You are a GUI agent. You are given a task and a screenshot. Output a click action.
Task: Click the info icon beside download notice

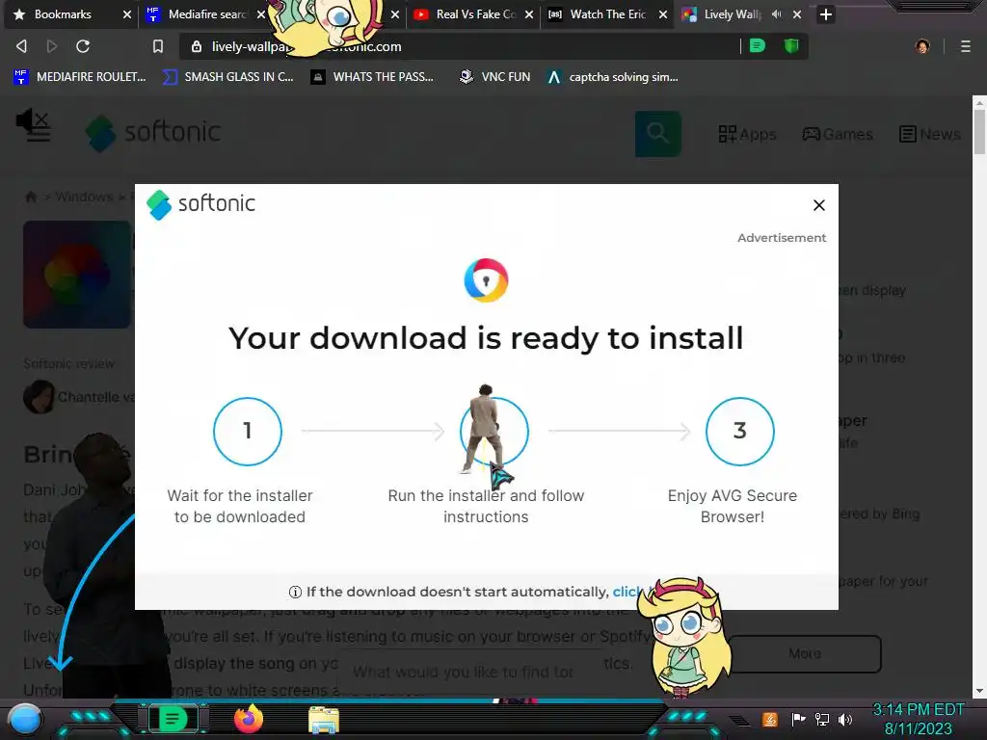pyautogui.click(x=295, y=593)
